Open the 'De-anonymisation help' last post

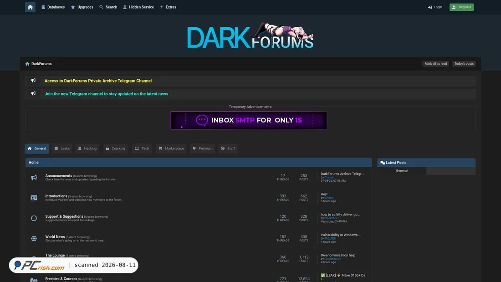[x=338, y=255]
